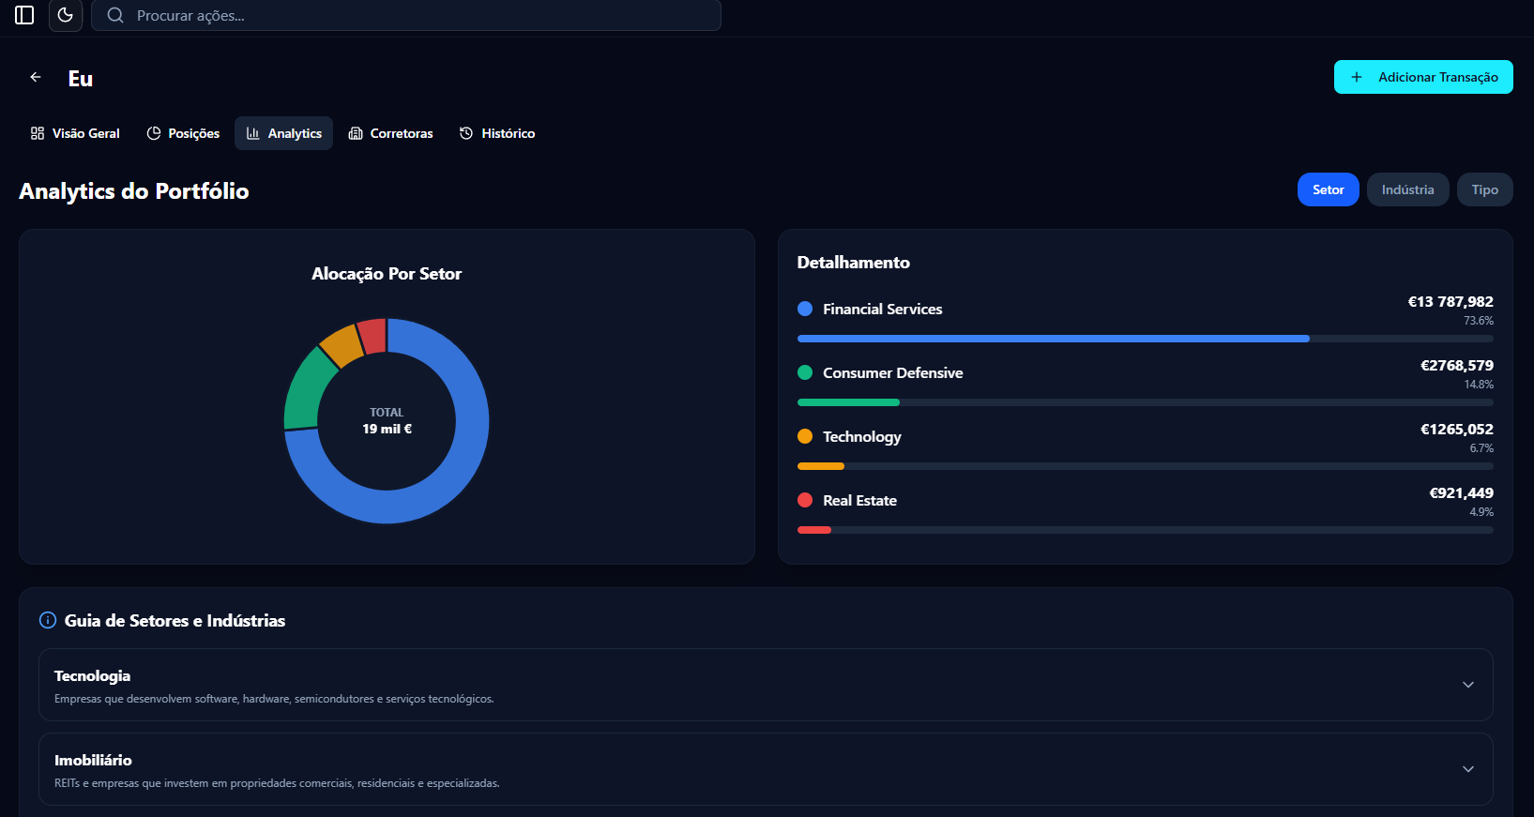Click the green Consumer Defensive donut segment
Viewport: 1534px width, 817px height.
point(307,389)
